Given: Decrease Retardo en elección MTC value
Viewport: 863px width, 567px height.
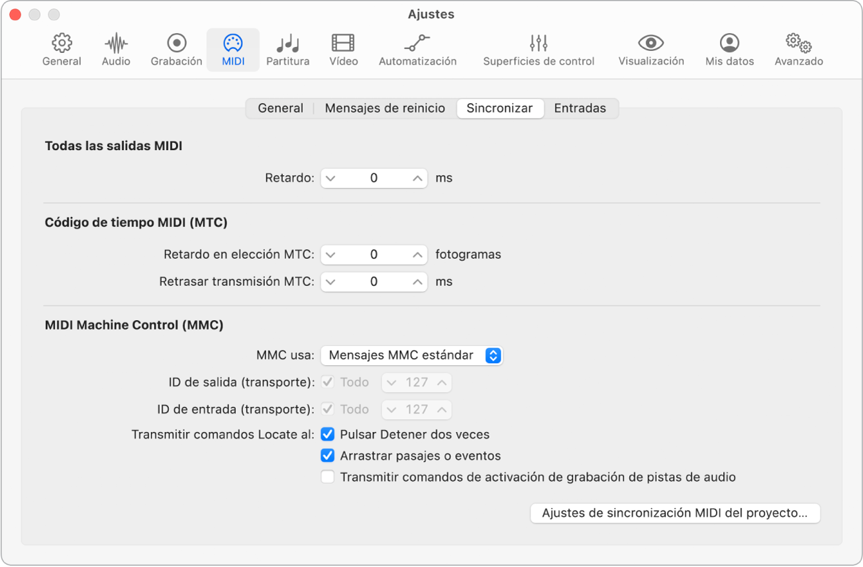Looking at the screenshot, I should tap(330, 255).
